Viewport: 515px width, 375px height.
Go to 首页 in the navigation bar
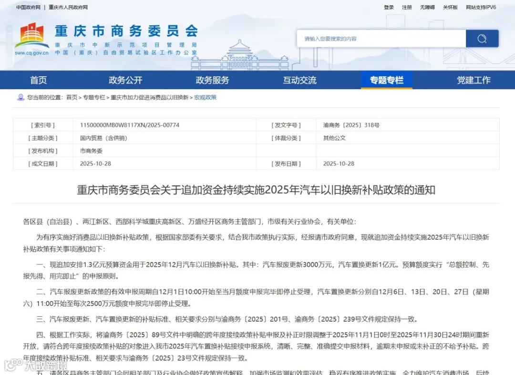[38, 80]
